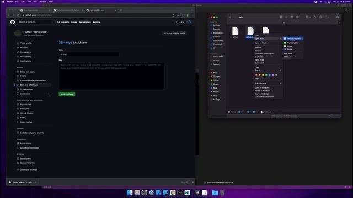
Task: Open the GitHub create-new plus dropdown
Action: [183, 22]
